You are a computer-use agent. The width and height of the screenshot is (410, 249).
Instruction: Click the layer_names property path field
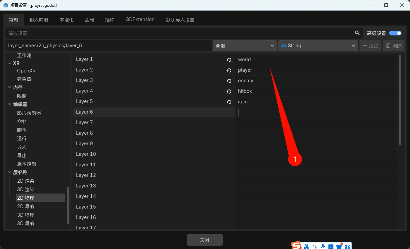click(108, 46)
